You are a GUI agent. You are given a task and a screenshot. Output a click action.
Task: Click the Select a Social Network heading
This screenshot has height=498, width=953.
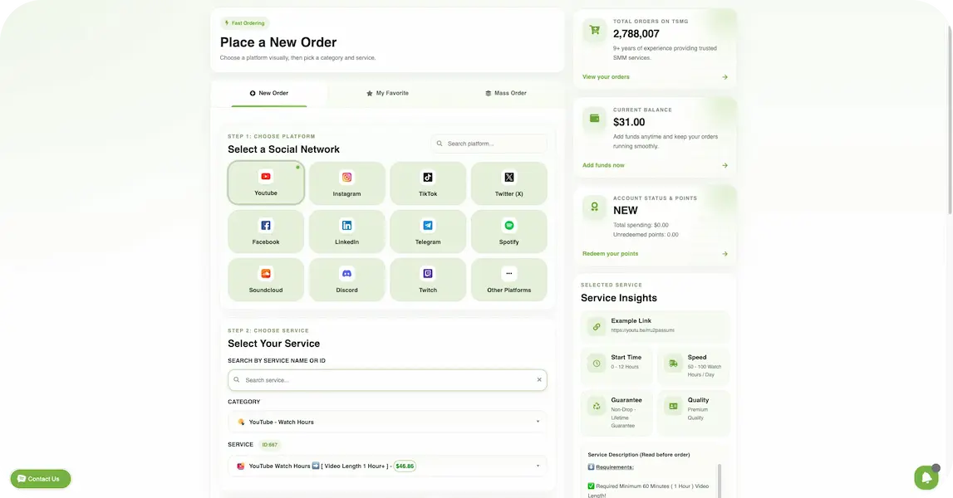pos(284,149)
